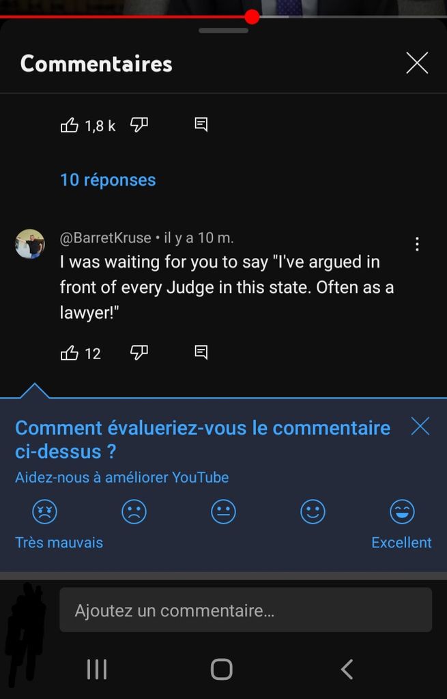The height and width of the screenshot is (699, 447).
Task: Like the comment with 1,8 k likes
Action: [70, 125]
